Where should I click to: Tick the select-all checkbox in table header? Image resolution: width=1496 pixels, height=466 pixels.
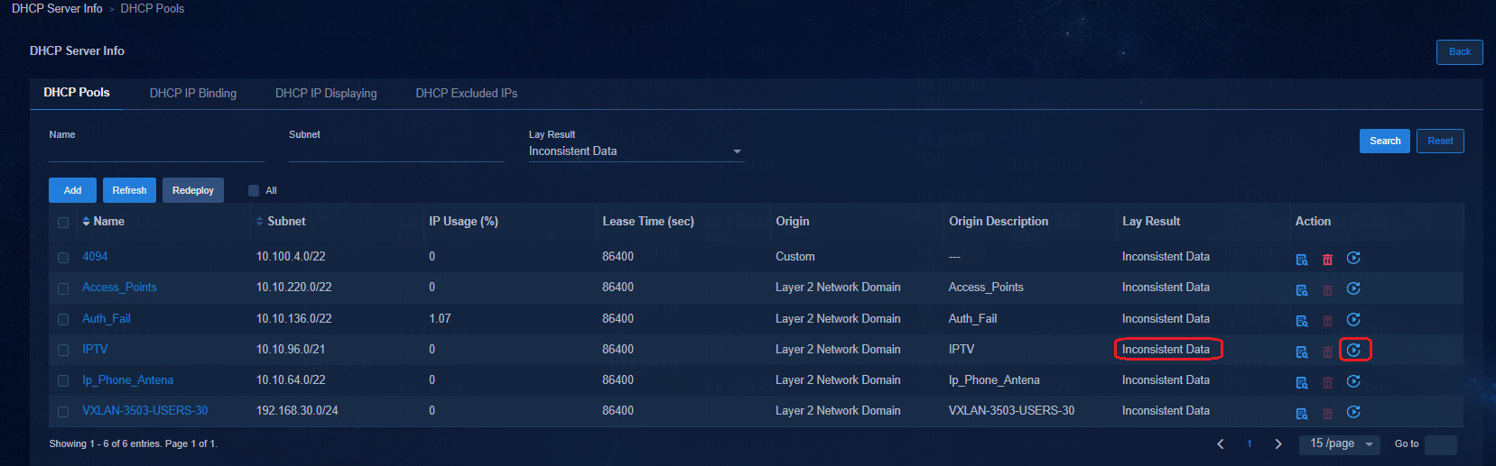tap(63, 223)
